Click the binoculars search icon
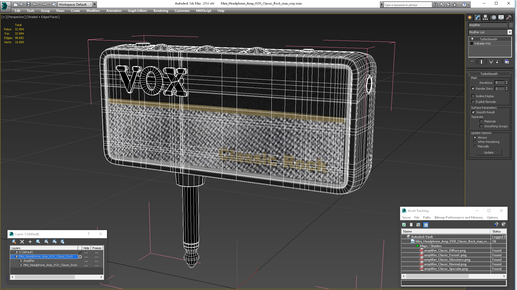517x290 pixels. coord(435,5)
